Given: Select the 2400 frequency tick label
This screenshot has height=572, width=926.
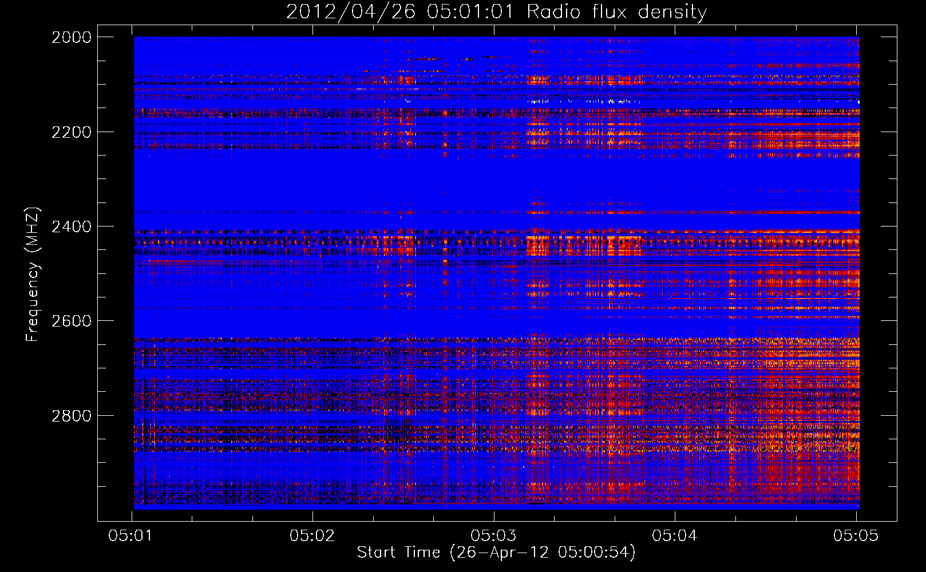Looking at the screenshot, I should tap(72, 227).
